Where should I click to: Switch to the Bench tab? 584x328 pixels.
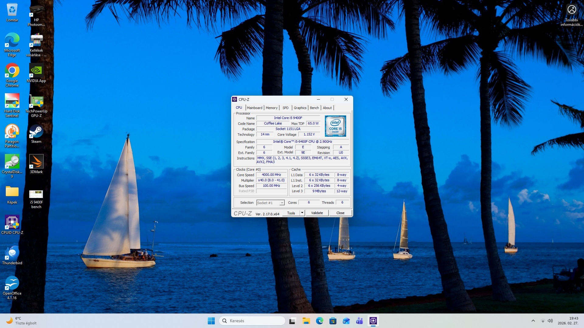click(x=314, y=108)
